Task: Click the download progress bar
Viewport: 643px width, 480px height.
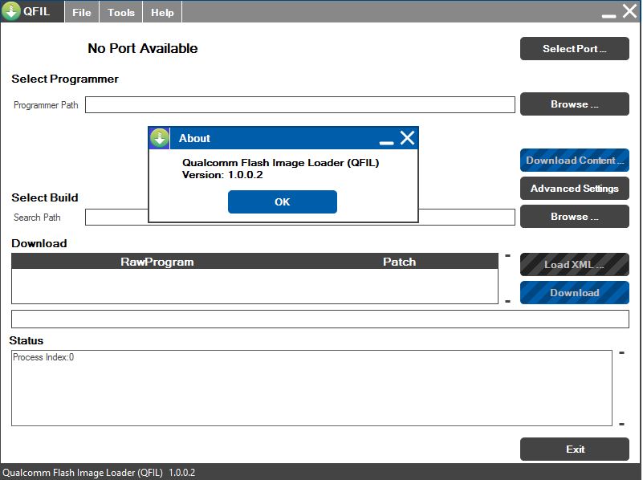Action: 320,319
